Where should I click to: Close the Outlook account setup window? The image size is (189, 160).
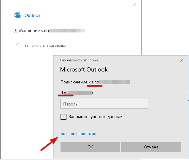pyautogui.click(x=134, y=5)
